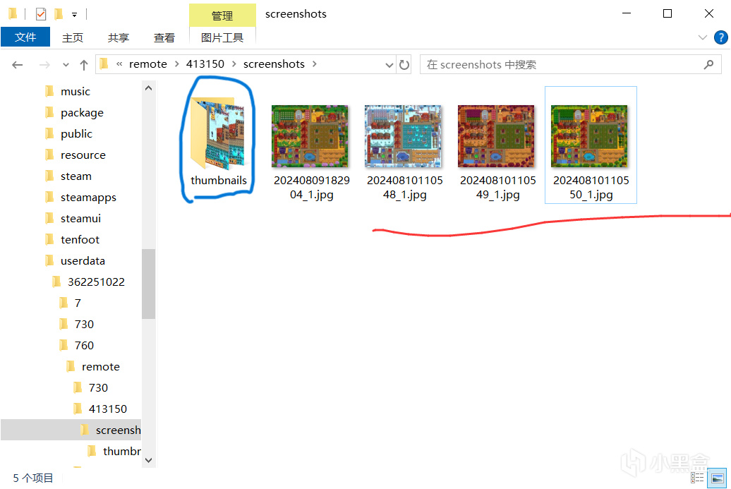This screenshot has width=731, height=489.
Task: Select 'resource' in the navigation tree
Action: 83,155
